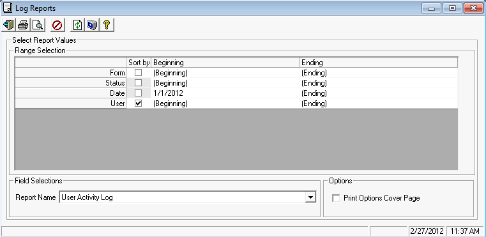This screenshot has height=237, width=486.
Task: Click the 11:37 AM time in status bar
Action: pyautogui.click(x=465, y=231)
